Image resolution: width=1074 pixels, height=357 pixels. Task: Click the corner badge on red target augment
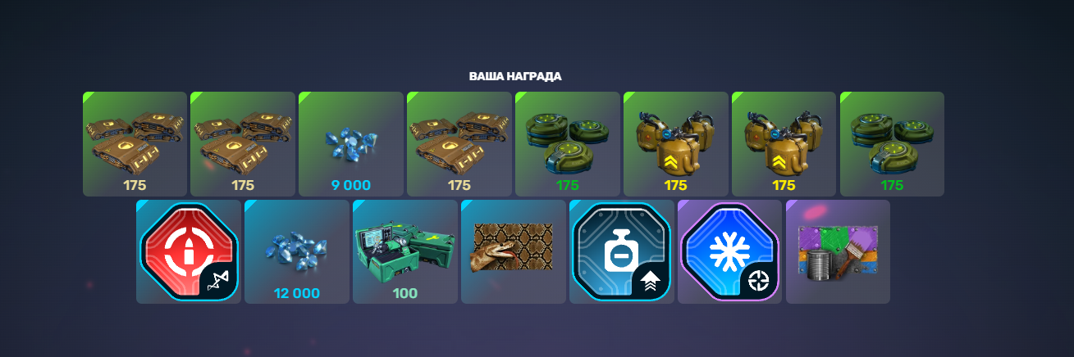(x=217, y=281)
